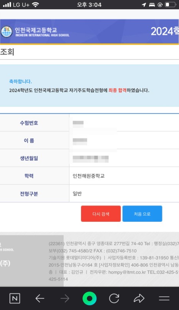179x310 pixels.
Task: Tap the forward arrow in browser bar
Action: (65, 298)
